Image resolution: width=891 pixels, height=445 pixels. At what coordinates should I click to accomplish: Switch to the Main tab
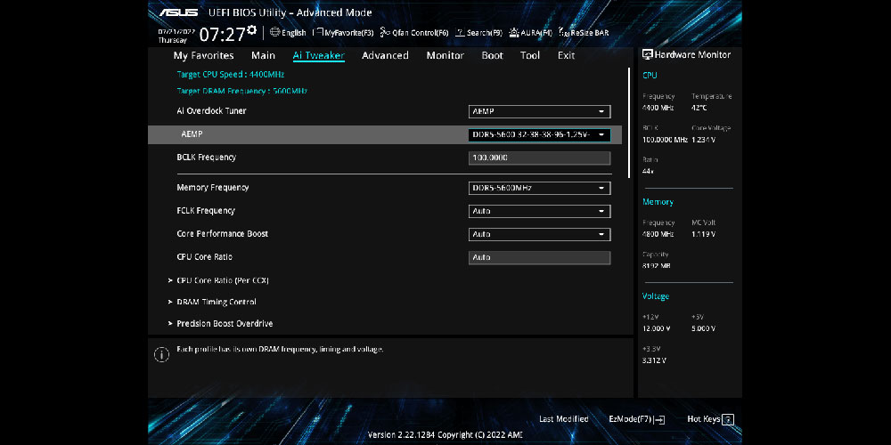click(263, 55)
